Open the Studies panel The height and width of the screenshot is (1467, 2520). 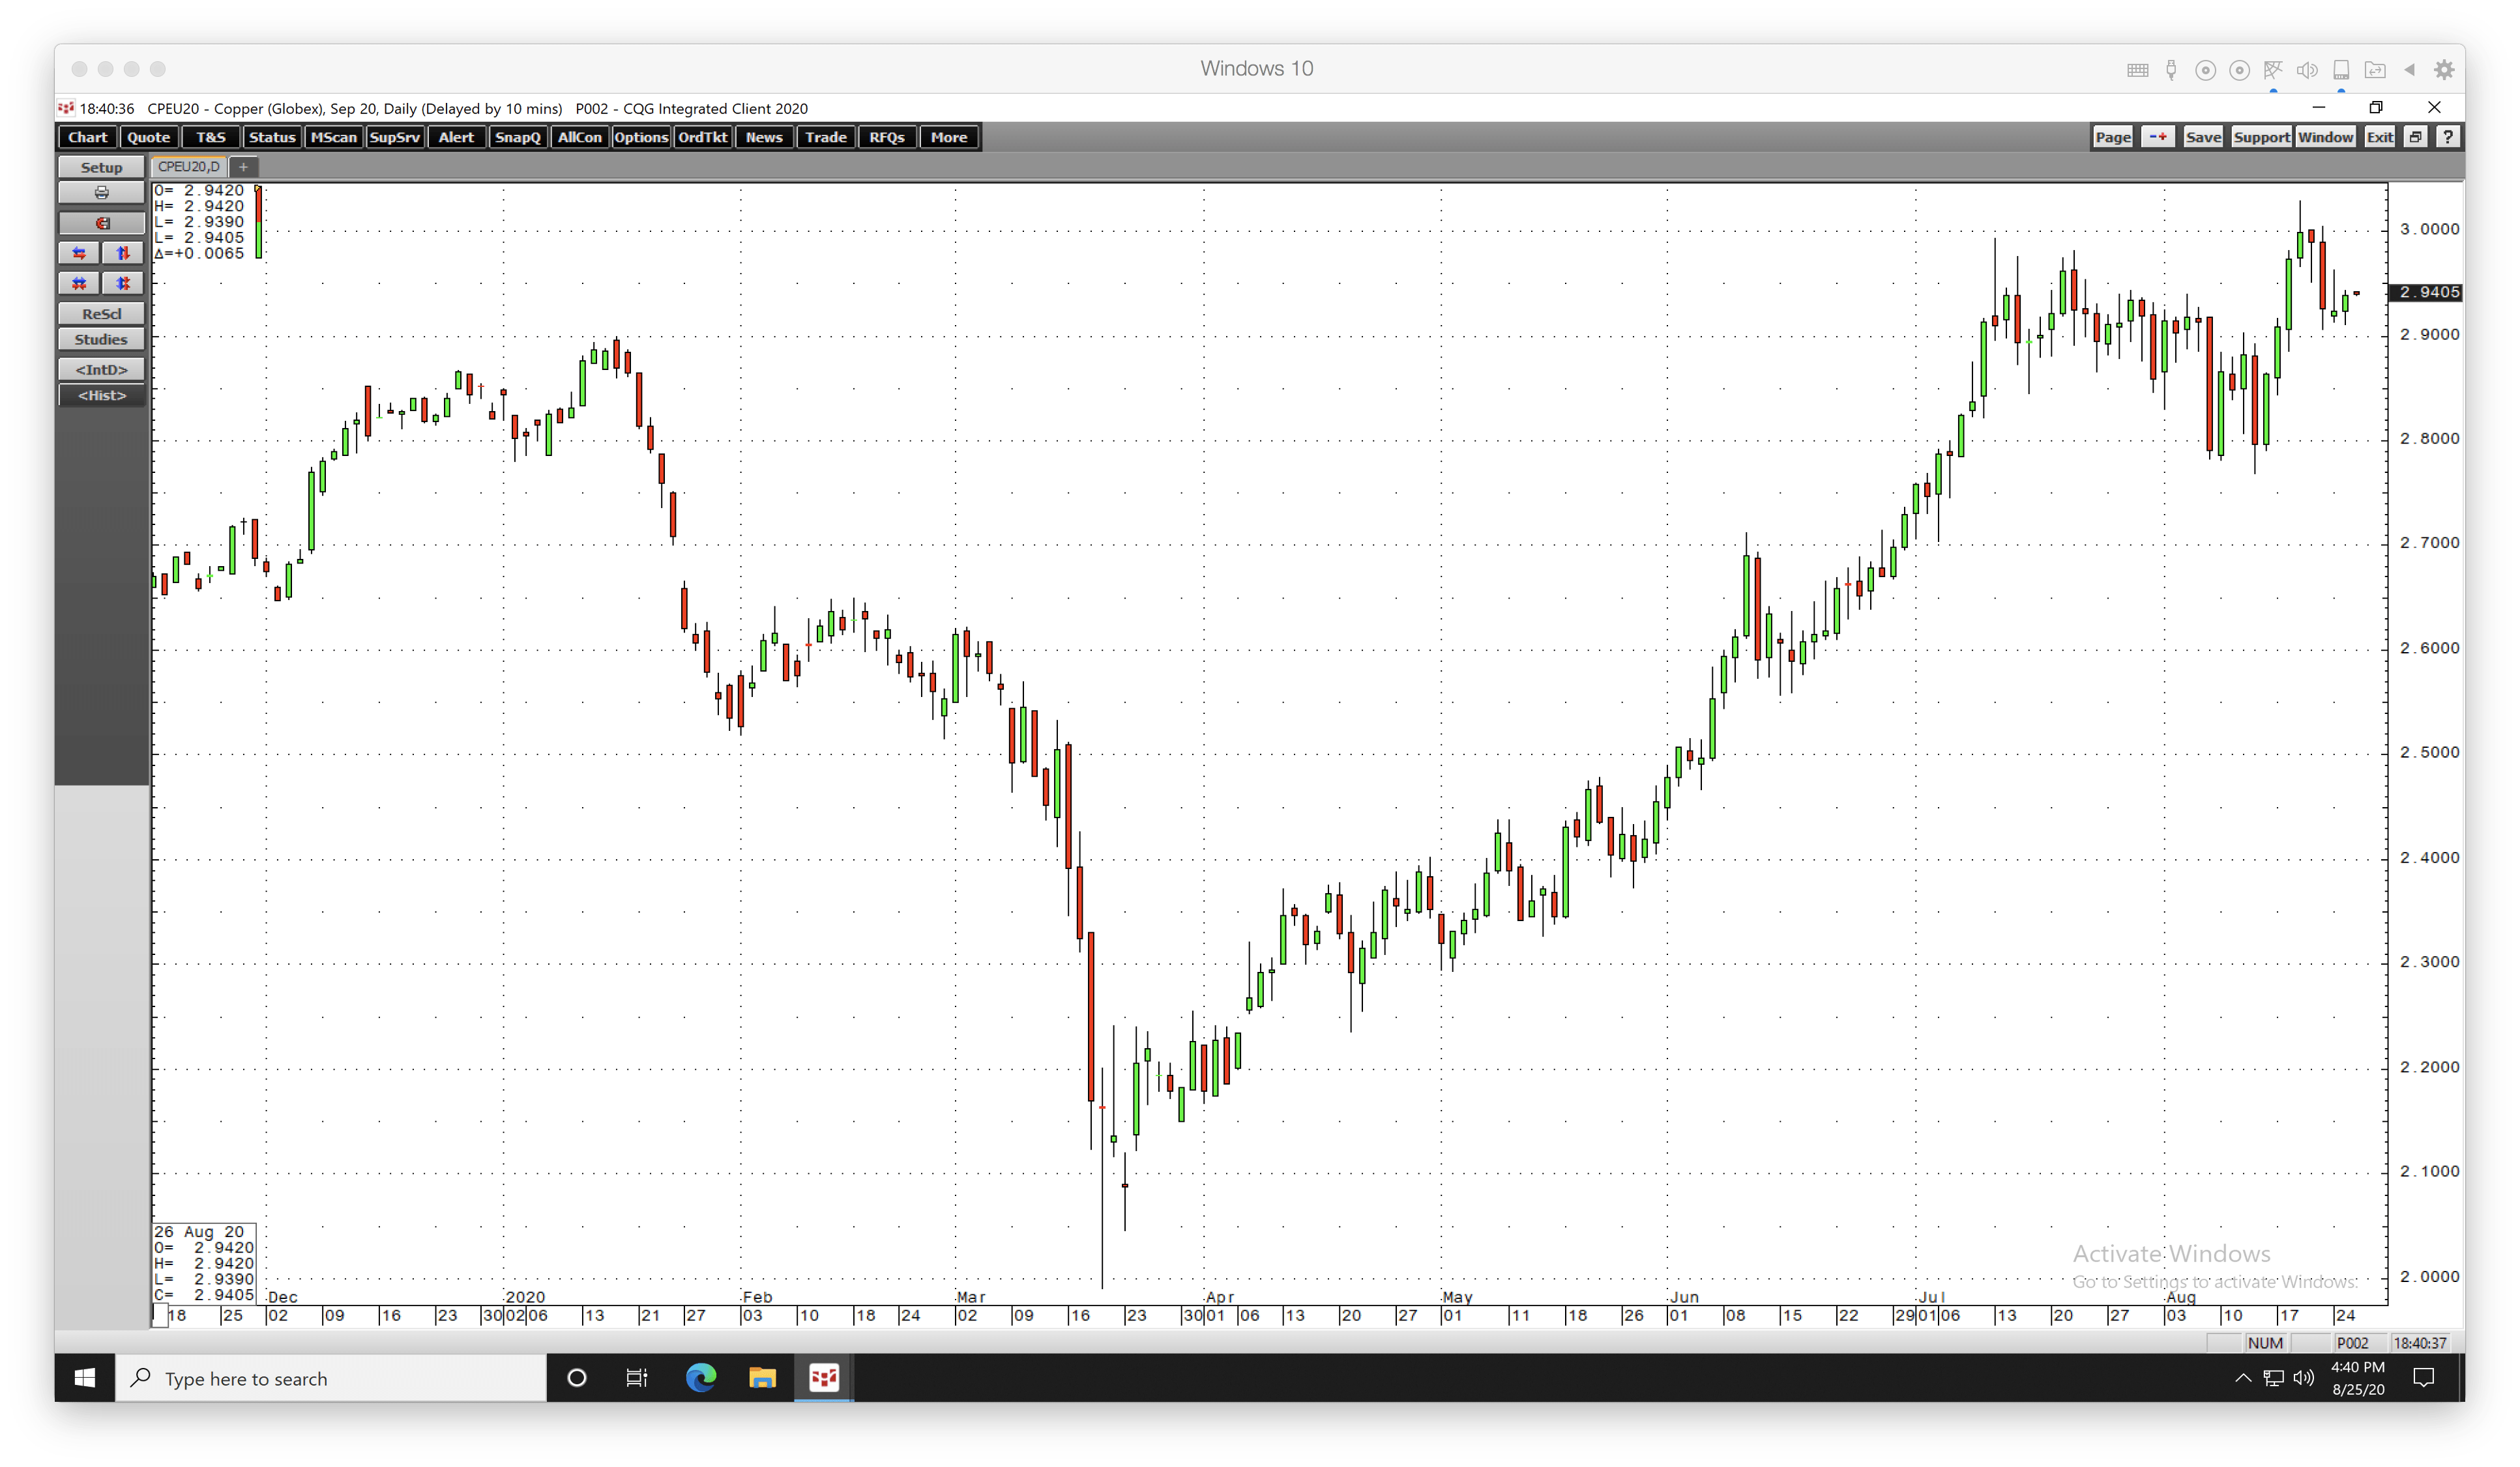(101, 339)
